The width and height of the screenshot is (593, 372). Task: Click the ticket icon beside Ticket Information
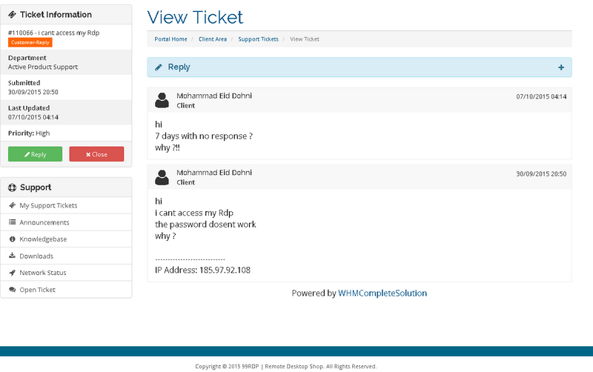pyautogui.click(x=12, y=15)
